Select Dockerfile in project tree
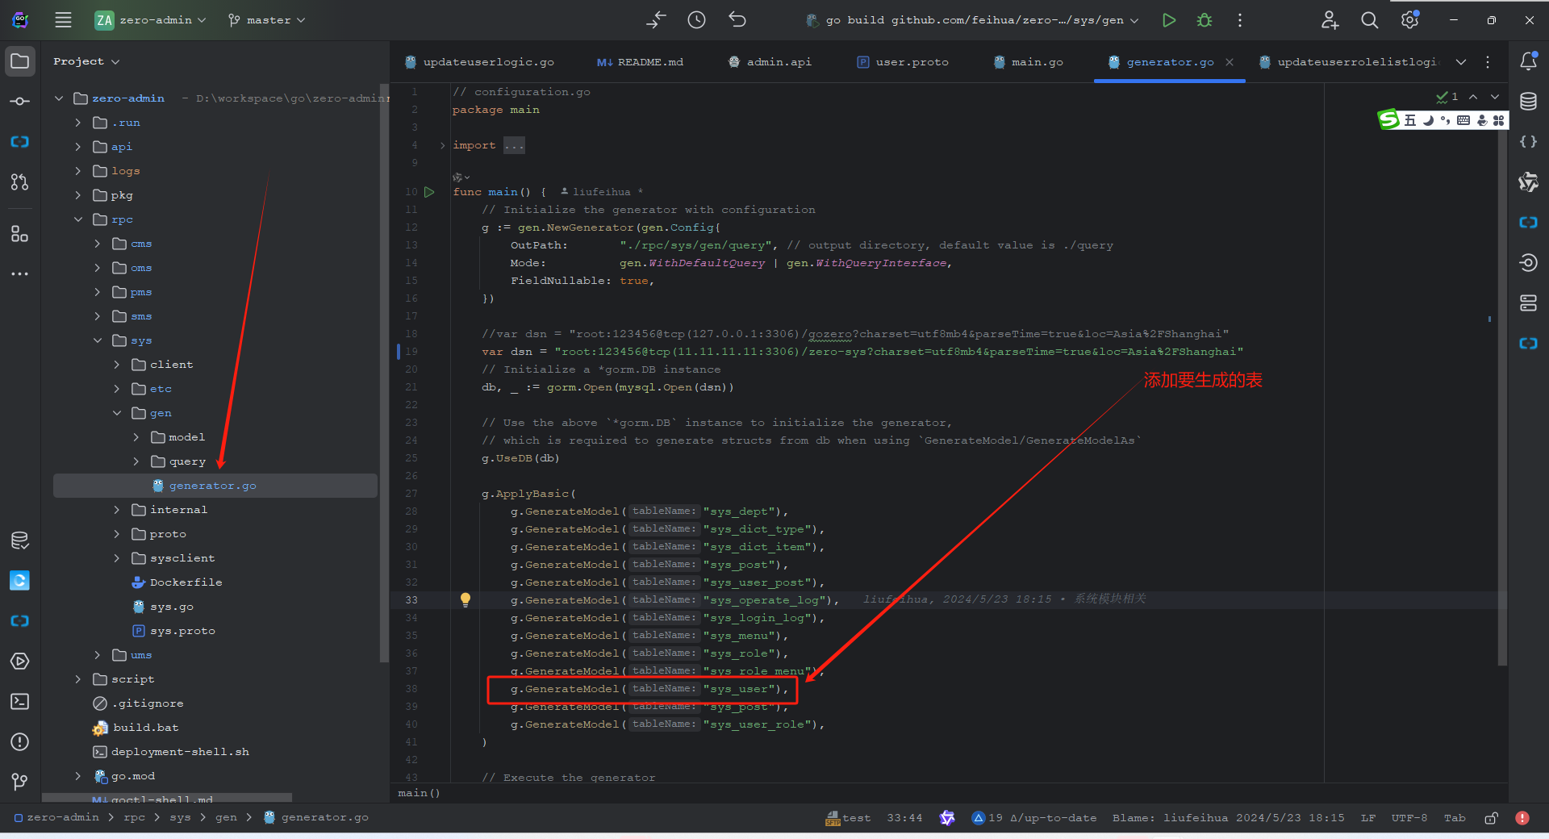Image resolution: width=1549 pixels, height=839 pixels. [x=186, y=582]
